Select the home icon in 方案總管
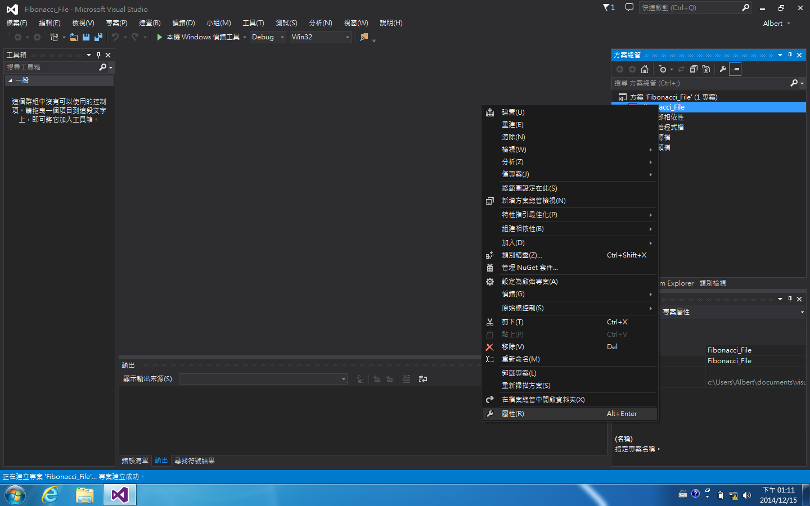 click(x=645, y=69)
